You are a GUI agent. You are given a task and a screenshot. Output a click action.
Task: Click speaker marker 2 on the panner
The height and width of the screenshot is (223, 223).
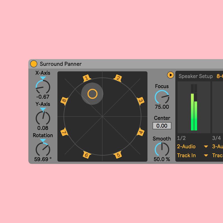coord(118,78)
